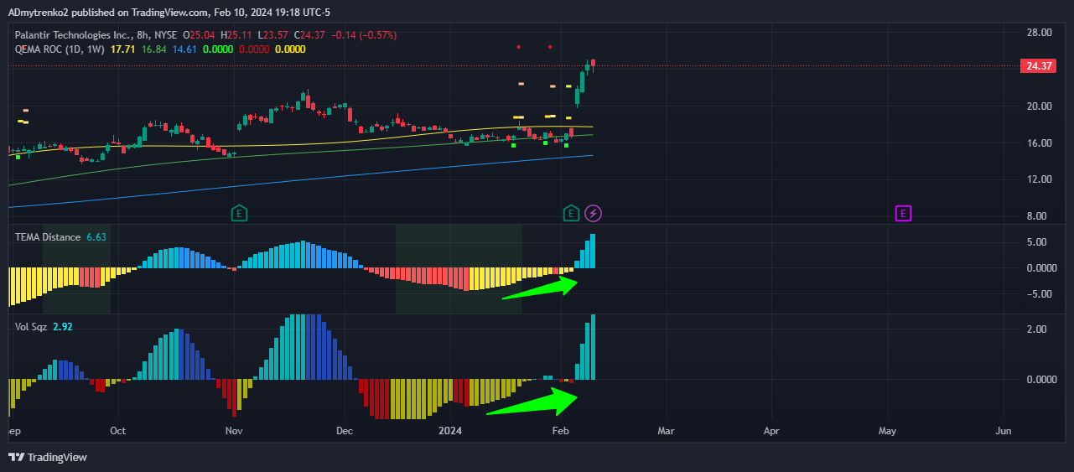Click the Oct label on time axis
The image size is (1074, 472).
click(117, 431)
